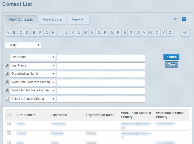Sort by First Name column header
This screenshot has height=144, width=194.
[25, 115]
